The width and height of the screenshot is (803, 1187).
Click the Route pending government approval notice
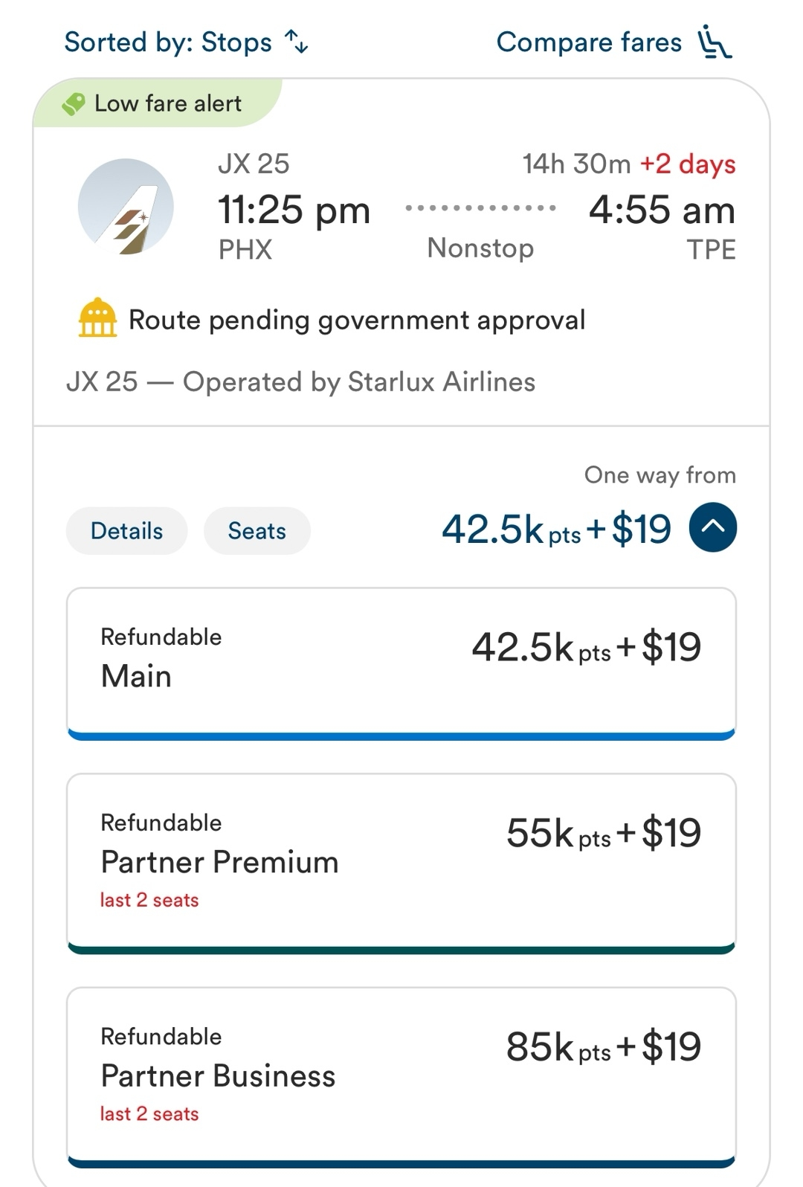(357, 321)
